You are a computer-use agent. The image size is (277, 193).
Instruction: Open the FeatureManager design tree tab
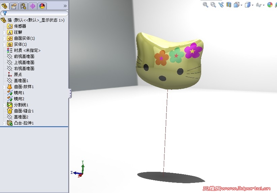(x=4, y=6)
